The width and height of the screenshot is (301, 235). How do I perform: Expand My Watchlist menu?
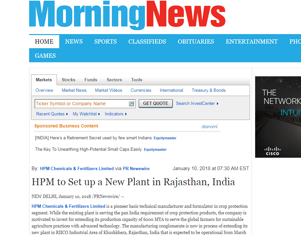[86, 114]
